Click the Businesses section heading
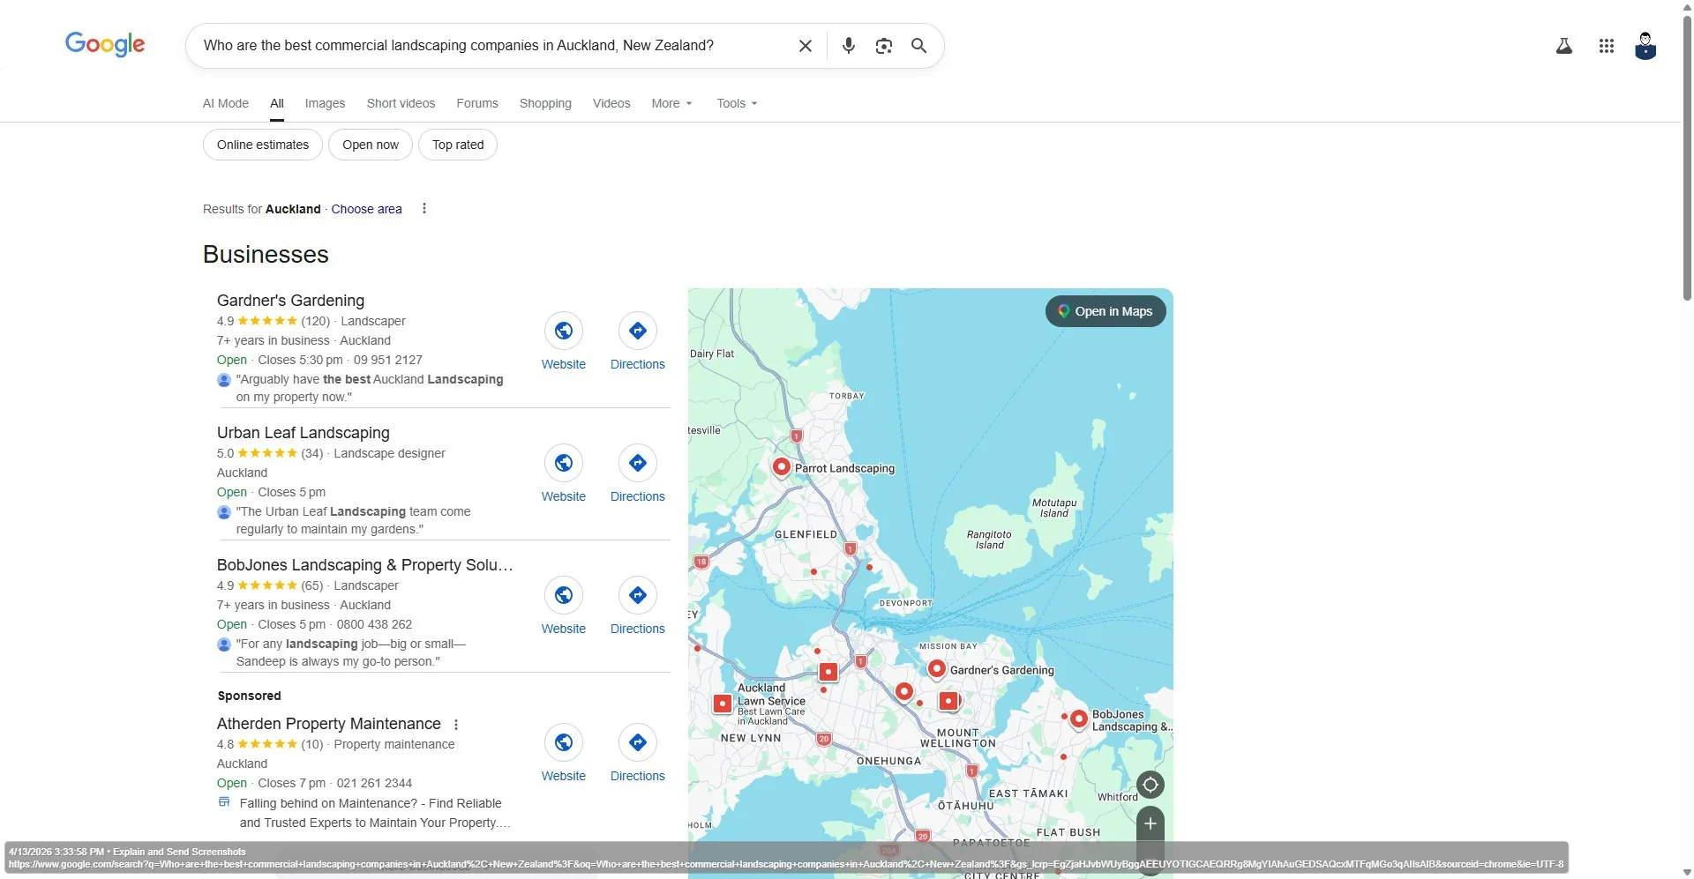This screenshot has height=879, width=1694. 266,255
